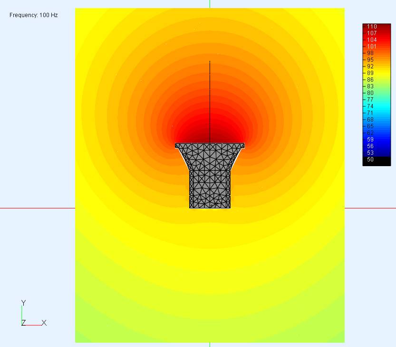Click the legend value 50 on black
The width and height of the screenshot is (396, 347).
coord(370,159)
